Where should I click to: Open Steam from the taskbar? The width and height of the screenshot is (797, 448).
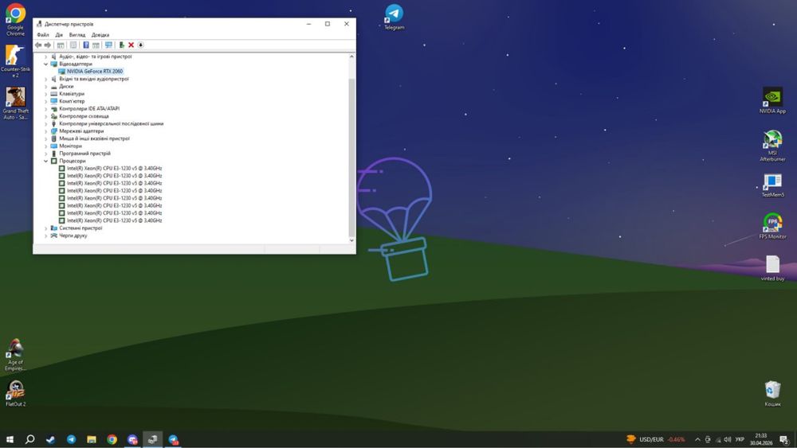(x=50, y=439)
